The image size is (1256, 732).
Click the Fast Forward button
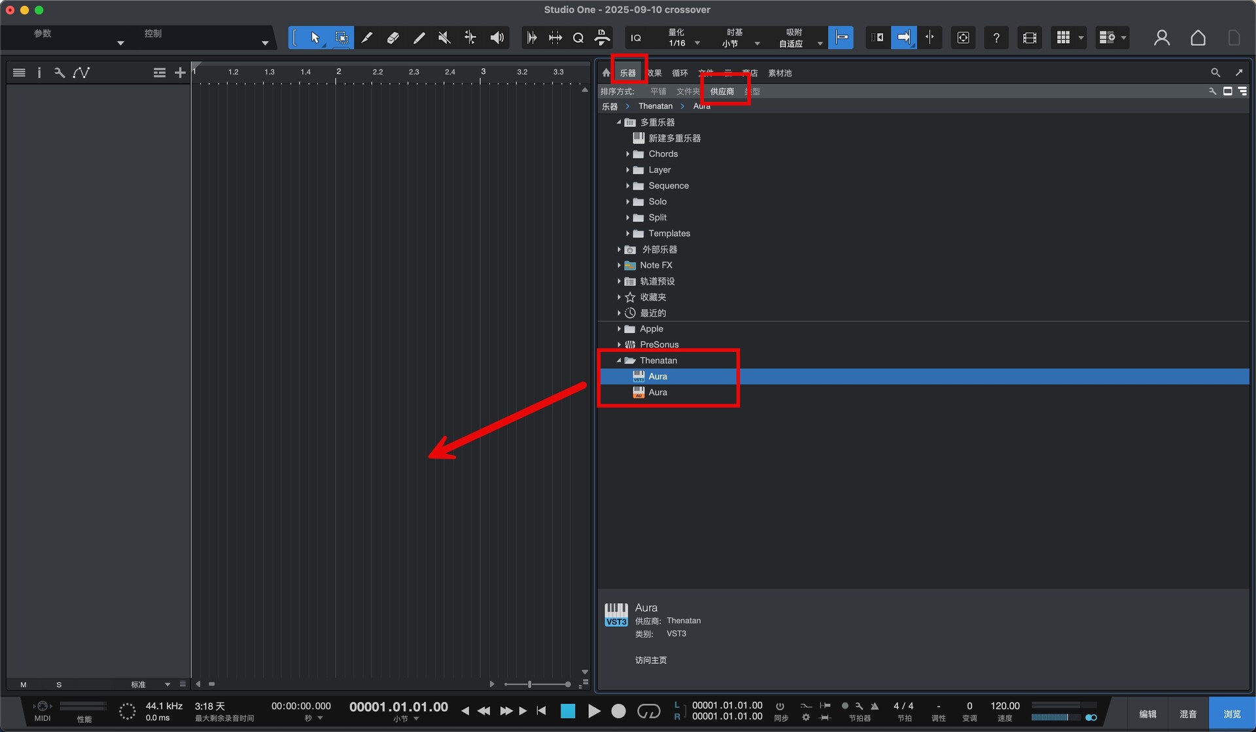click(506, 711)
